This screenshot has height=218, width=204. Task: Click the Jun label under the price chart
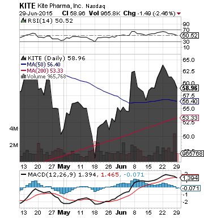click(x=121, y=166)
